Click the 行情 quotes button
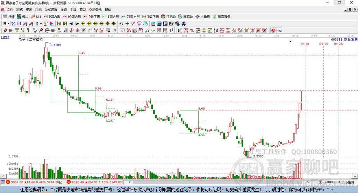 (9, 17)
